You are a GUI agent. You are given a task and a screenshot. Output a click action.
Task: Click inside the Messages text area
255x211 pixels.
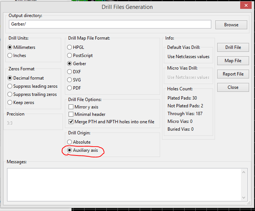(123, 185)
